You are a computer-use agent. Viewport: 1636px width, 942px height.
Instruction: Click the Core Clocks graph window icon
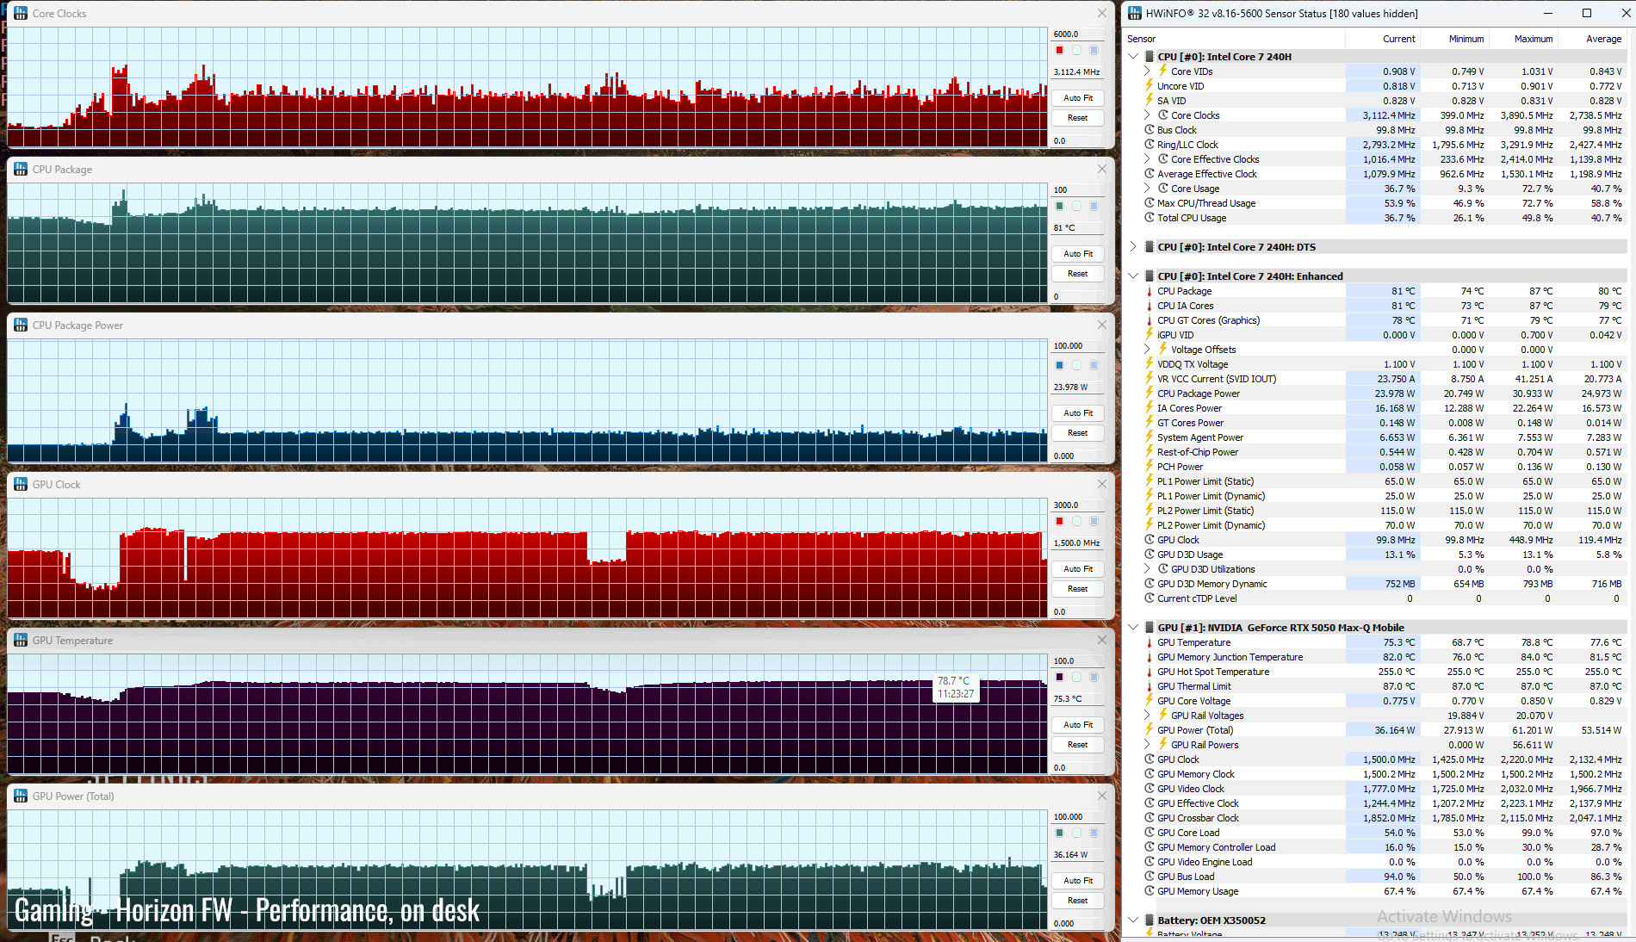click(x=21, y=14)
